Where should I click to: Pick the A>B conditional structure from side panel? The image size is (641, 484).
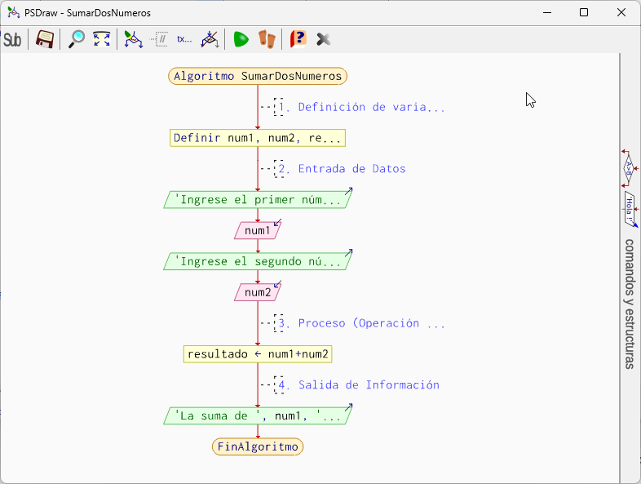click(x=629, y=168)
